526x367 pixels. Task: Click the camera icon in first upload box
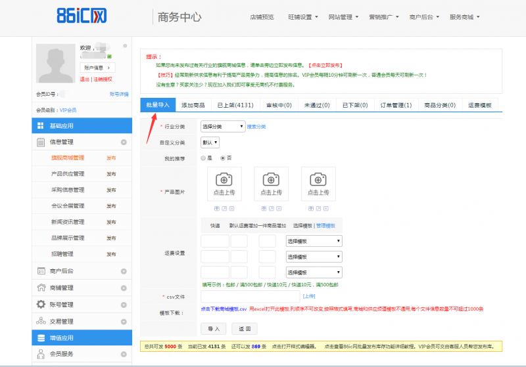224,179
